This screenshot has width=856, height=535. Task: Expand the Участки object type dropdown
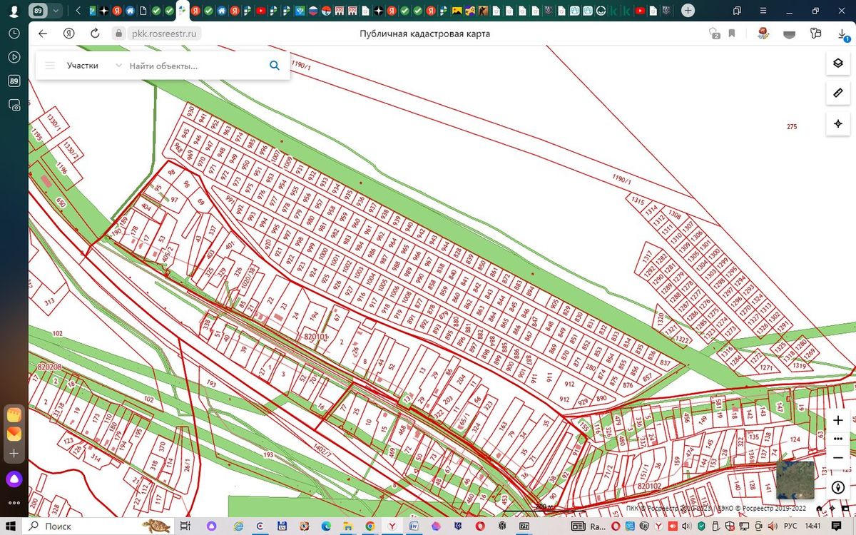[93, 66]
